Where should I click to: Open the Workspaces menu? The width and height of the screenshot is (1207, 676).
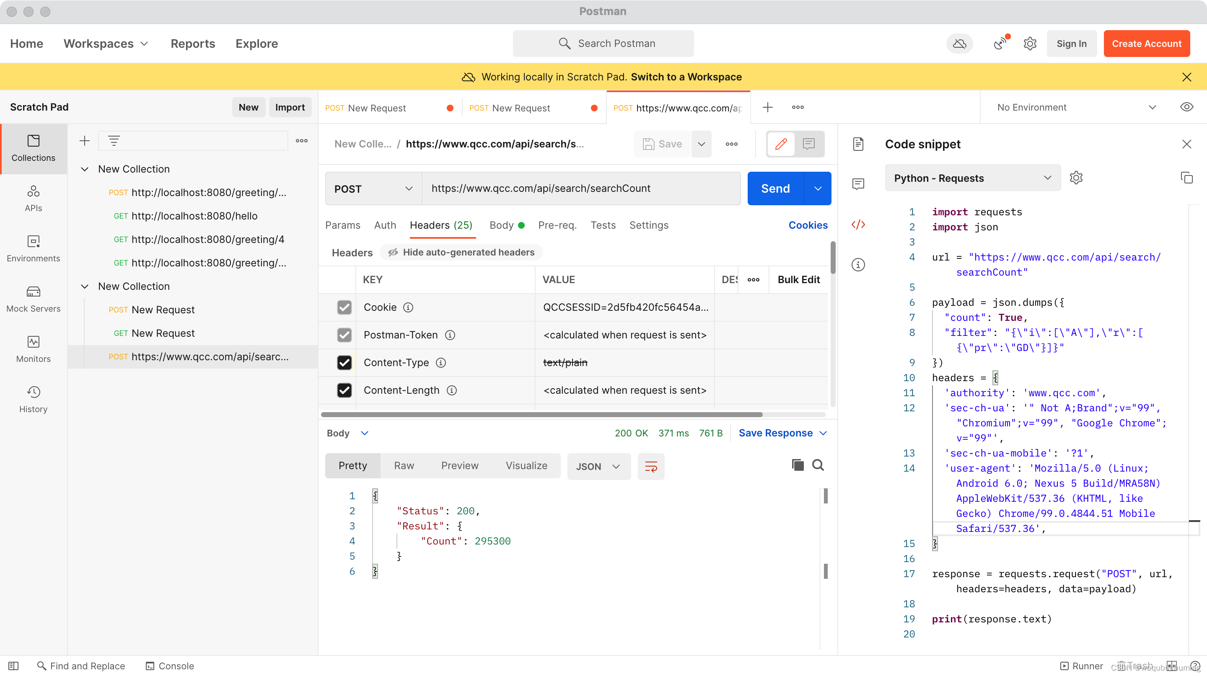click(106, 44)
